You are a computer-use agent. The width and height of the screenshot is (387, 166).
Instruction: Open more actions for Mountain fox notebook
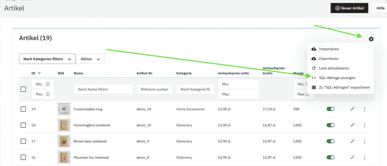point(365,158)
